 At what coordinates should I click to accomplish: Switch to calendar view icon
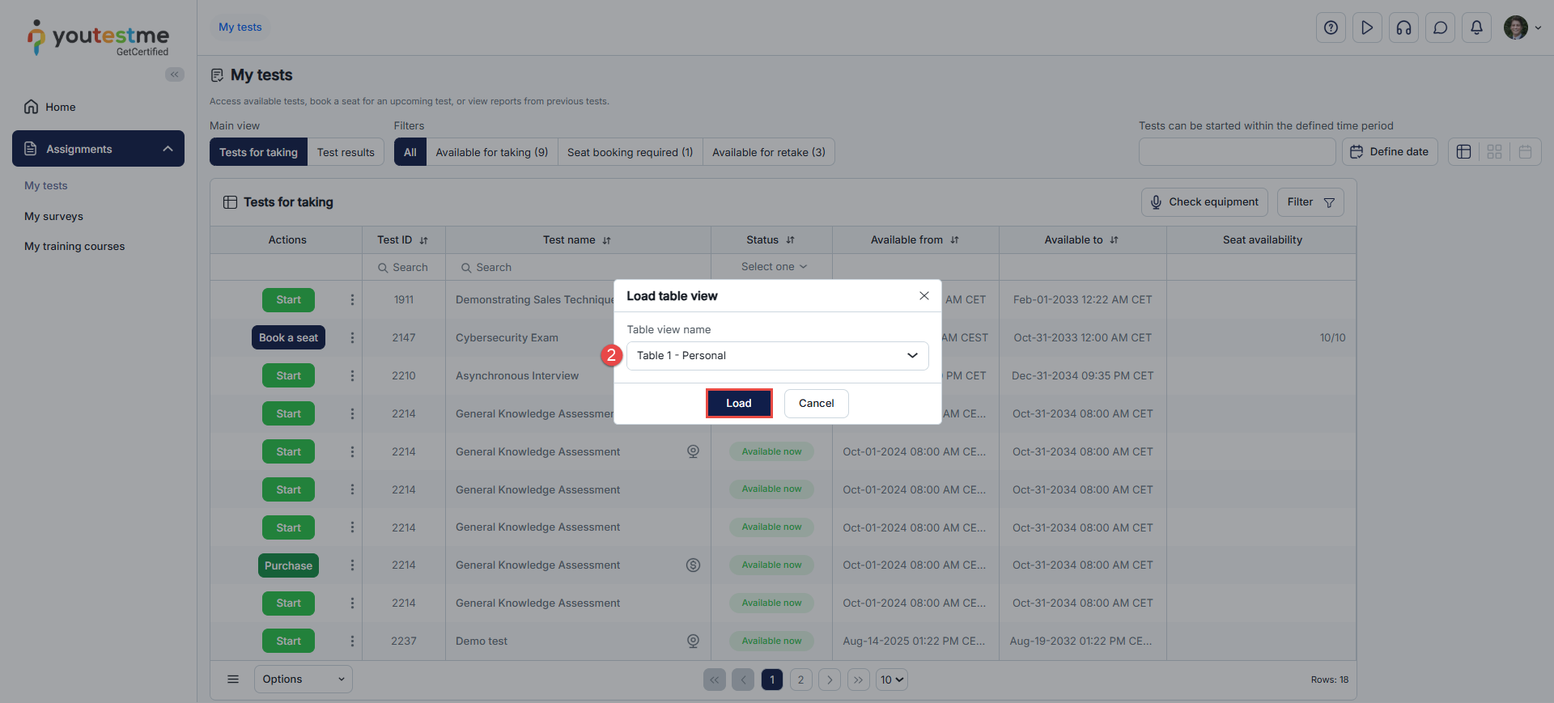point(1525,152)
